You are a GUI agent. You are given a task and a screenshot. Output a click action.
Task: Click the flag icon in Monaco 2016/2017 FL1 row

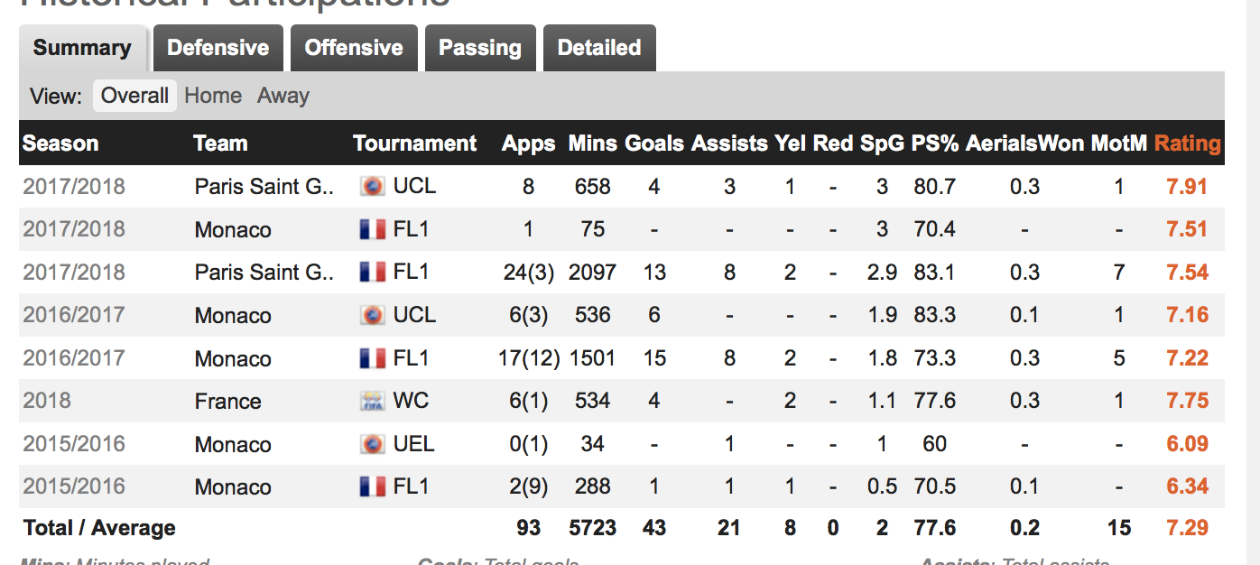(x=372, y=358)
